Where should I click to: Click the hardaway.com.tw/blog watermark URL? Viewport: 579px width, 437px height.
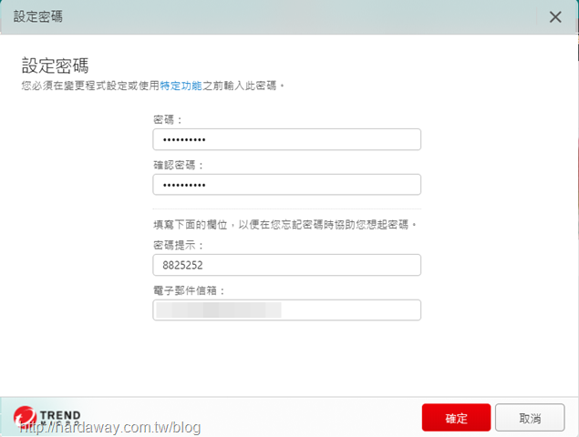pyautogui.click(x=110, y=427)
